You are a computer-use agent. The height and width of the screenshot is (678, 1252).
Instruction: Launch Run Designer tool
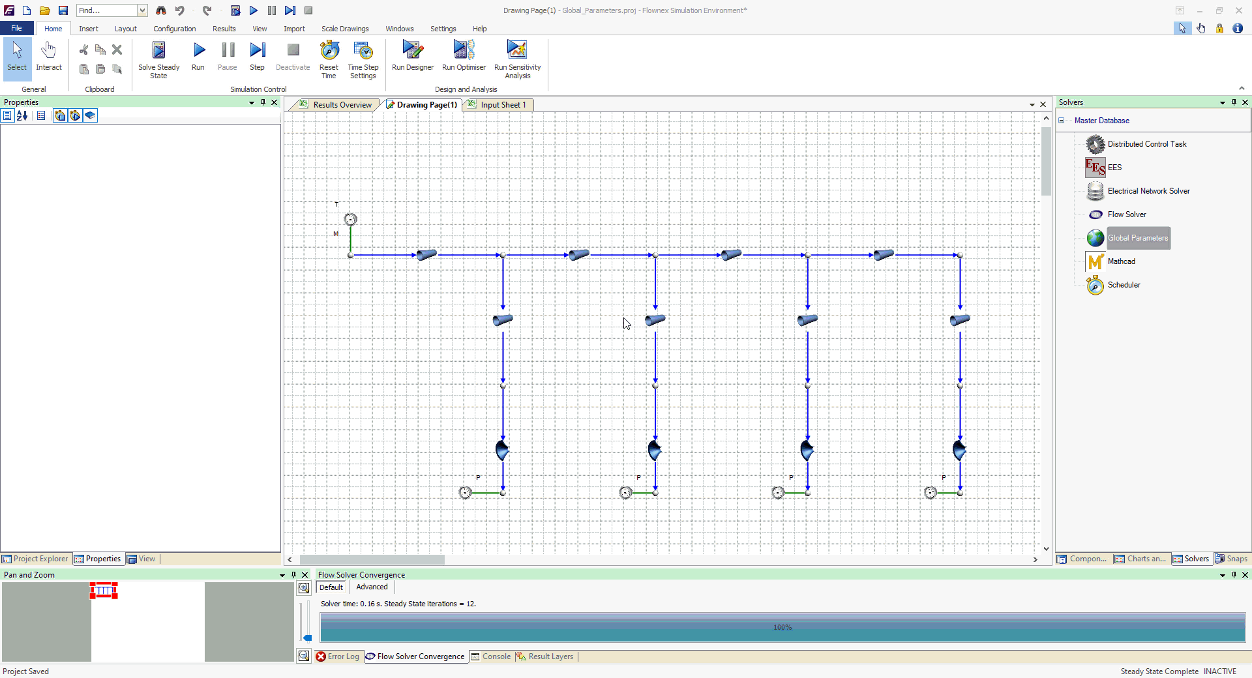tap(412, 51)
